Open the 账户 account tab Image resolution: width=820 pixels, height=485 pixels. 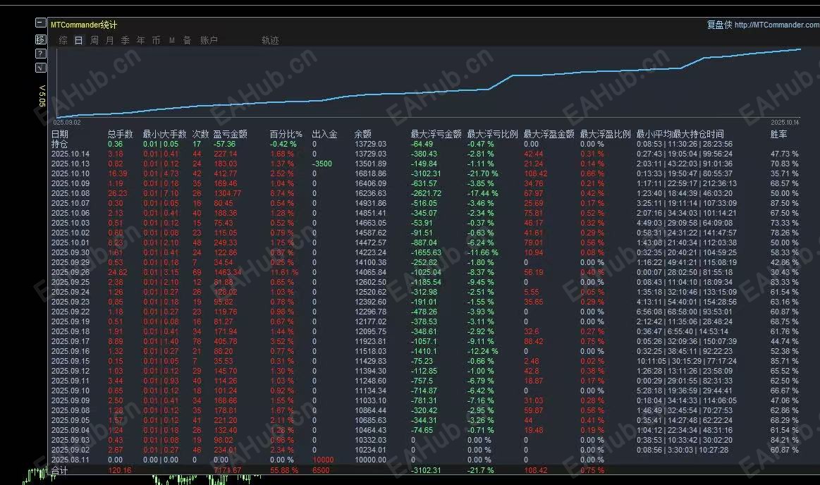(209, 40)
